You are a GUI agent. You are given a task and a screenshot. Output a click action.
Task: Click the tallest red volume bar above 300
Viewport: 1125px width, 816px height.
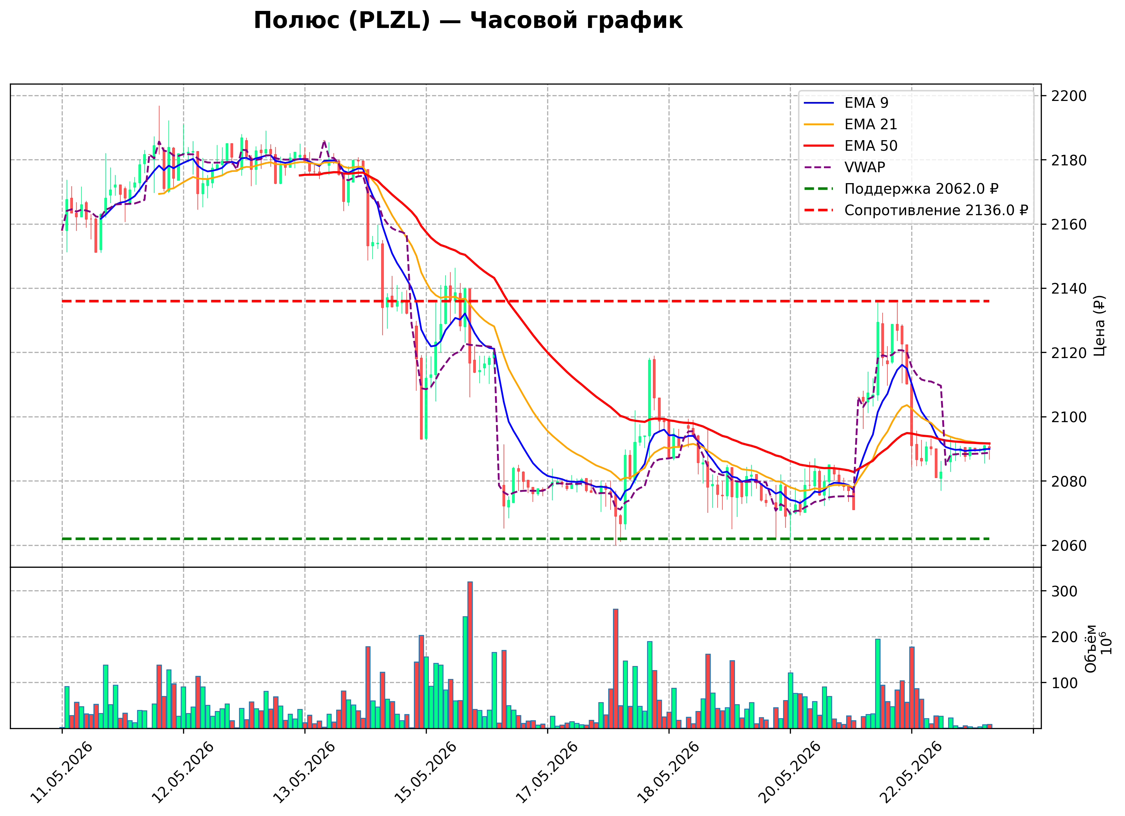[470, 655]
